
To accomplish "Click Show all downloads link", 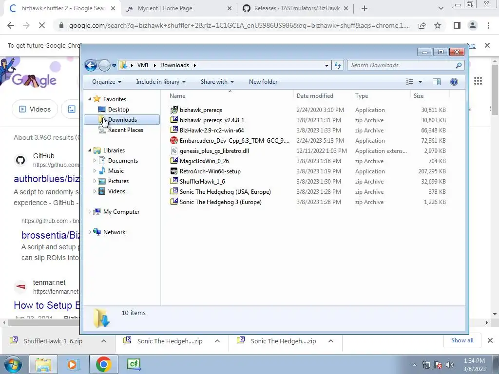I will pyautogui.click(x=462, y=340).
